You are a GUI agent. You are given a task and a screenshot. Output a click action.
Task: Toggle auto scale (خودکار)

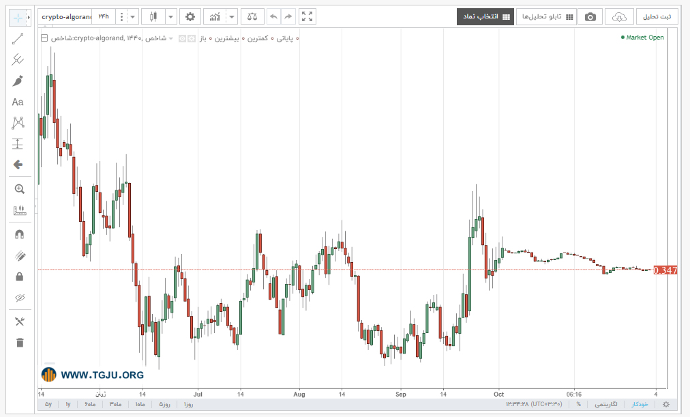click(640, 404)
